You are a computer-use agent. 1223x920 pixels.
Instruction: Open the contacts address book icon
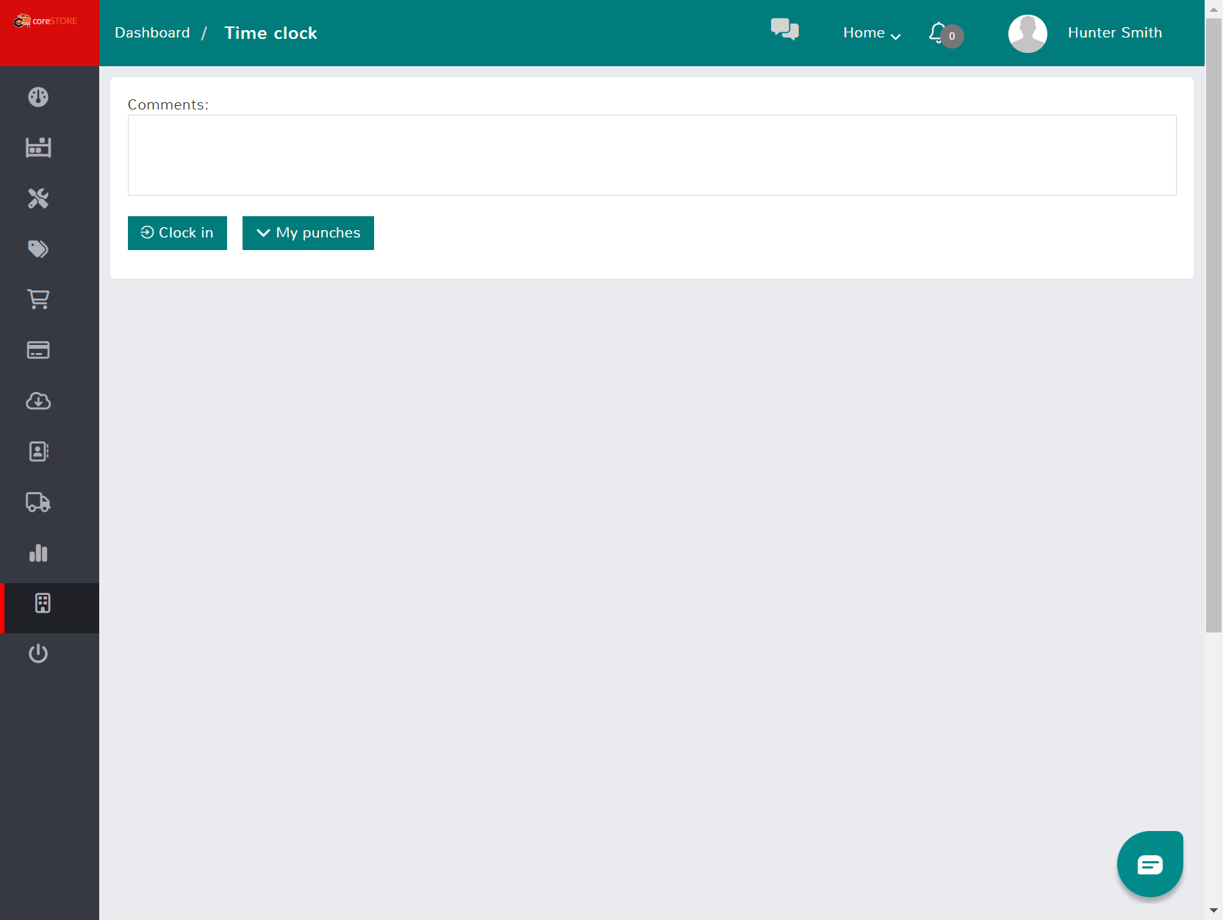coord(38,452)
